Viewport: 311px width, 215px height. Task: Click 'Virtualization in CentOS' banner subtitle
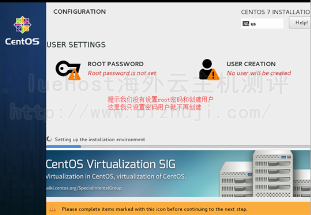pyautogui.click(x=116, y=176)
